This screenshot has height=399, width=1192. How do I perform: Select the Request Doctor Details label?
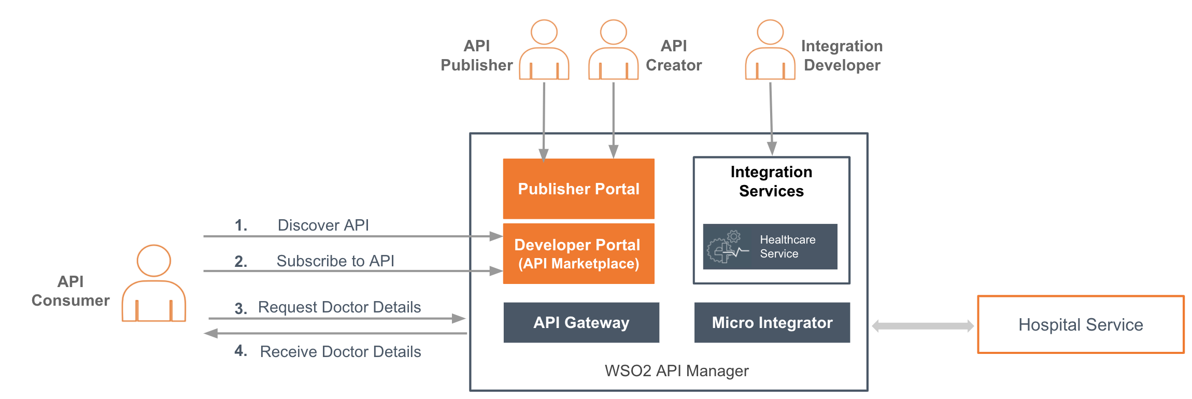339,307
